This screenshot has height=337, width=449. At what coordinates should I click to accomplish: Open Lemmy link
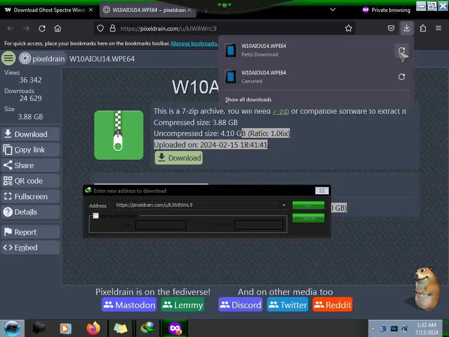(182, 305)
